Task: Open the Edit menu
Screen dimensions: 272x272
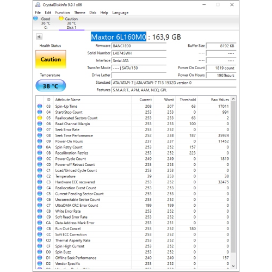Action: [x=48, y=13]
